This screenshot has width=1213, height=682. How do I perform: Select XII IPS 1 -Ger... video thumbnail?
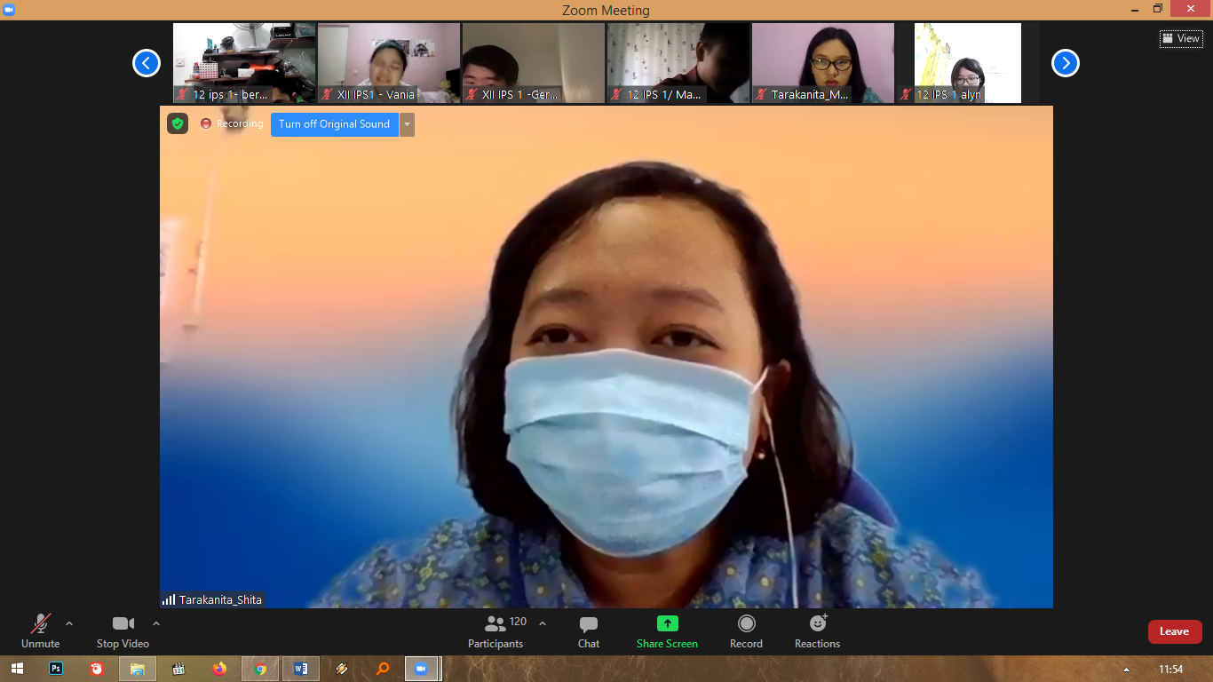click(534, 63)
